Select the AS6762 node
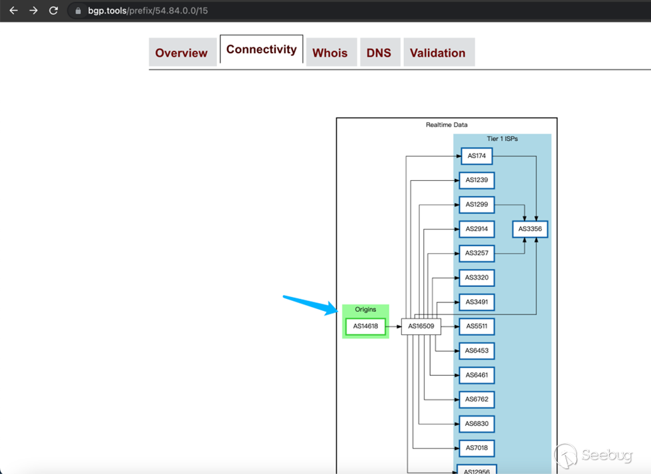Viewport: 651px width, 474px height. coord(477,399)
